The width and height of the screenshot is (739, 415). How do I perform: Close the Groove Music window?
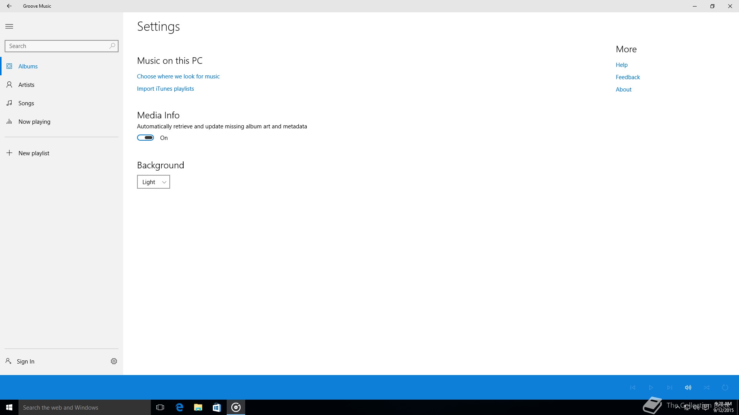[730, 6]
